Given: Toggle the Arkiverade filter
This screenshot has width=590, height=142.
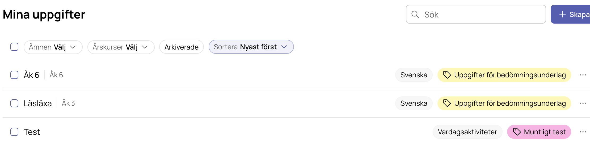Looking at the screenshot, I should (x=182, y=47).
